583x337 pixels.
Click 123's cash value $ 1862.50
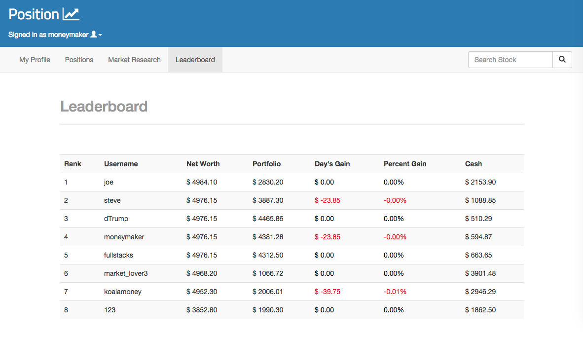coord(480,309)
